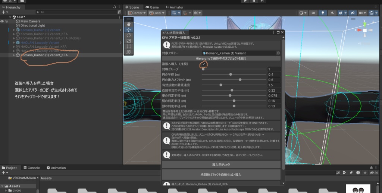The width and height of the screenshot is (382, 193).
Task: Adjust the 頭の判定半径 (m) slider
Action: (x=234, y=106)
